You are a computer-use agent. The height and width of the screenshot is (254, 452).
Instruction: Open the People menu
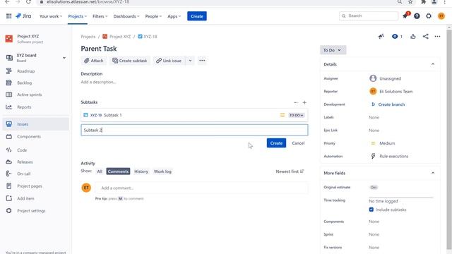pos(153,16)
